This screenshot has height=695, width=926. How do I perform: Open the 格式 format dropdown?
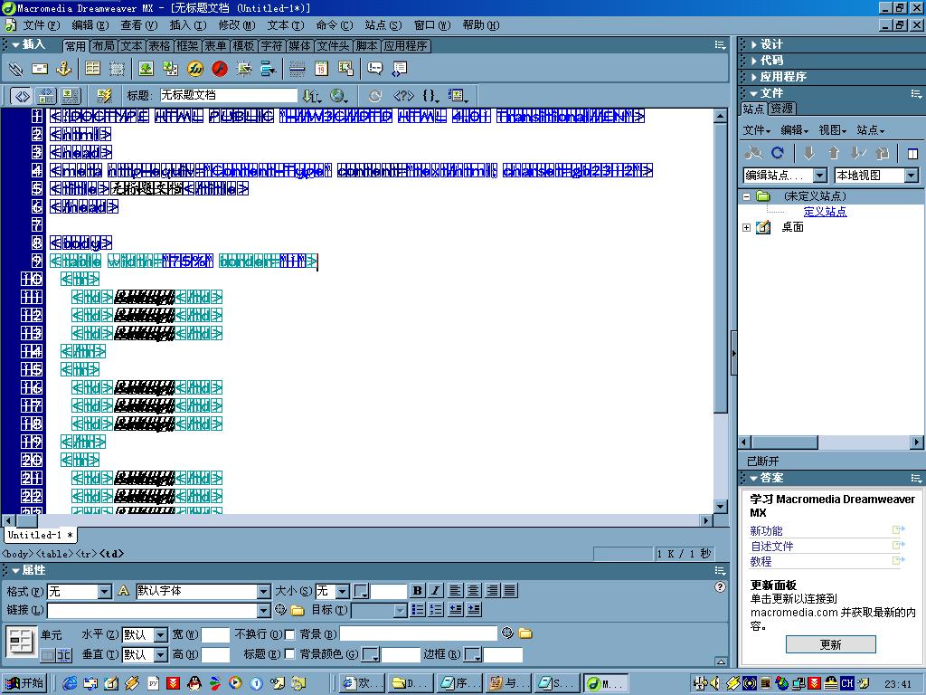point(105,592)
